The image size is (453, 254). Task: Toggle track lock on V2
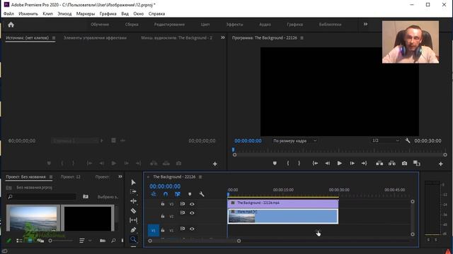163,216
